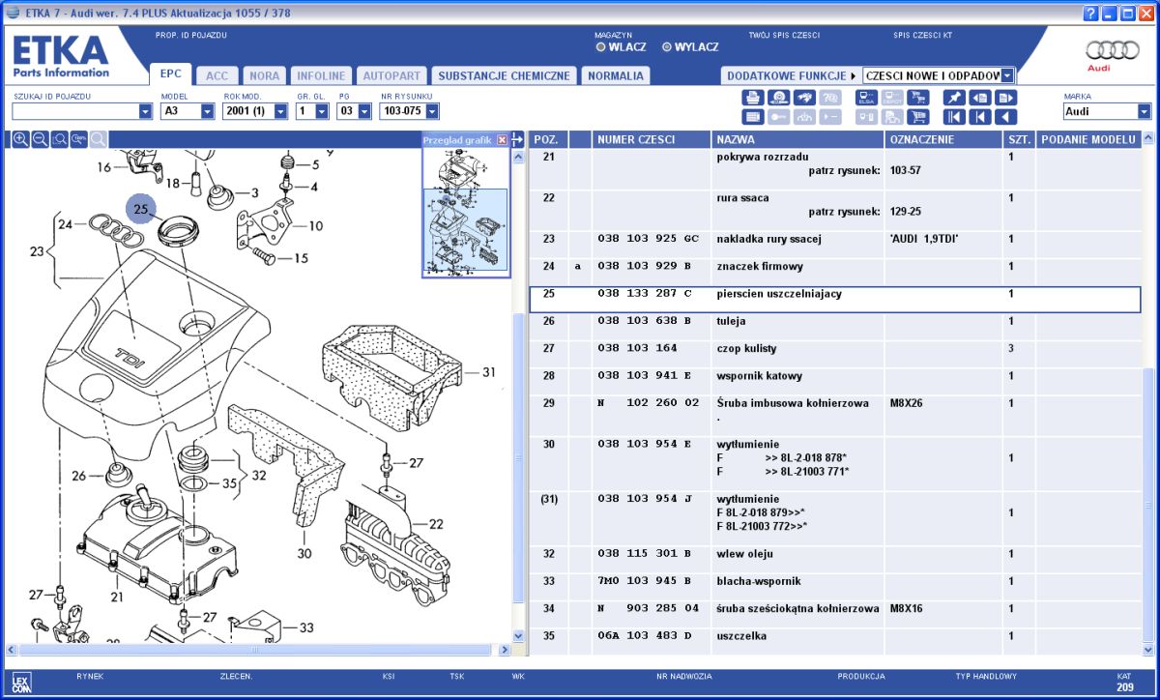Switch to the INFOLINE tab
1160x700 pixels.
point(321,75)
